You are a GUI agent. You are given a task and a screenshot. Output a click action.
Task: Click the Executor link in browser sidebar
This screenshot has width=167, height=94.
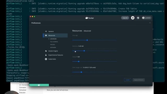coord(22,92)
